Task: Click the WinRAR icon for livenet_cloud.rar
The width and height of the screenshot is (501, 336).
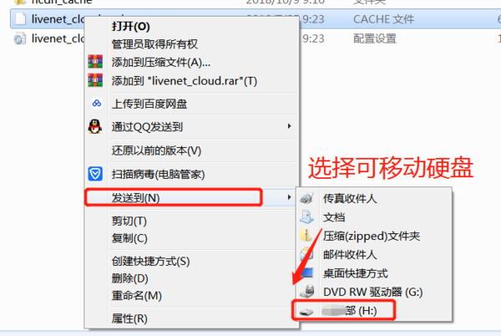Action: (x=95, y=80)
